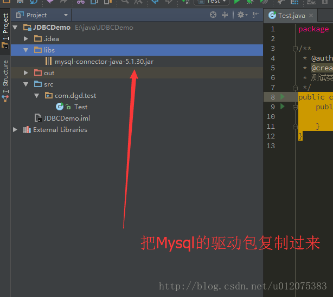Screen dimensions: 333x297
Task: Click the JDBCDemo.iml file icon
Action: coord(38,118)
